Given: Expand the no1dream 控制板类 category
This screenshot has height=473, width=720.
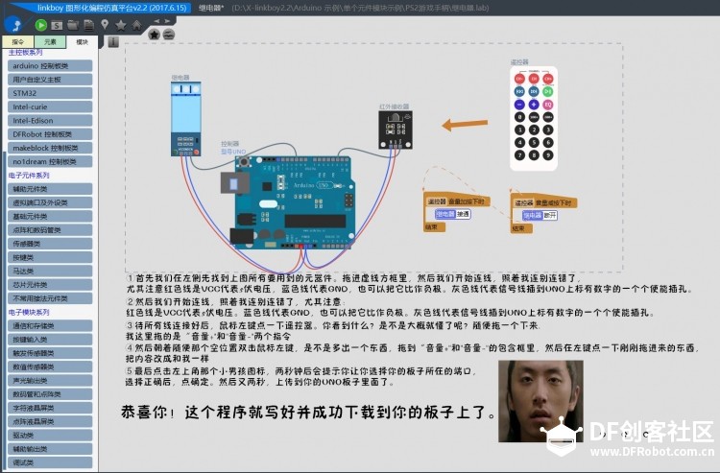Looking at the screenshot, I should pyautogui.click(x=50, y=161).
